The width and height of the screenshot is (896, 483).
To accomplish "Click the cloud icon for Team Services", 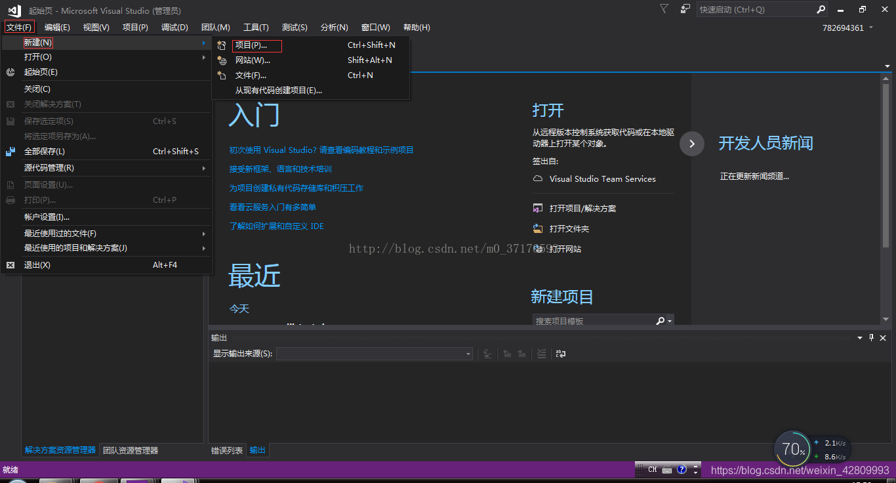I will coord(538,178).
